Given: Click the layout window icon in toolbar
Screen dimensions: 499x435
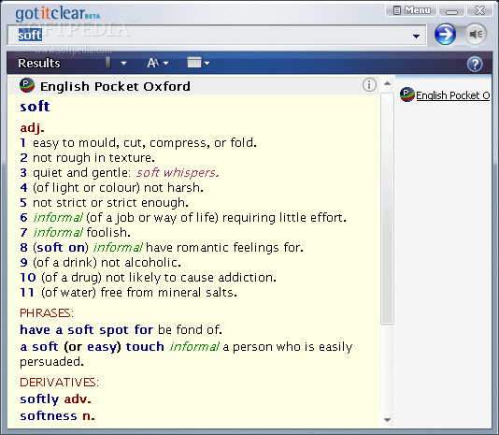Looking at the screenshot, I should pyautogui.click(x=194, y=63).
